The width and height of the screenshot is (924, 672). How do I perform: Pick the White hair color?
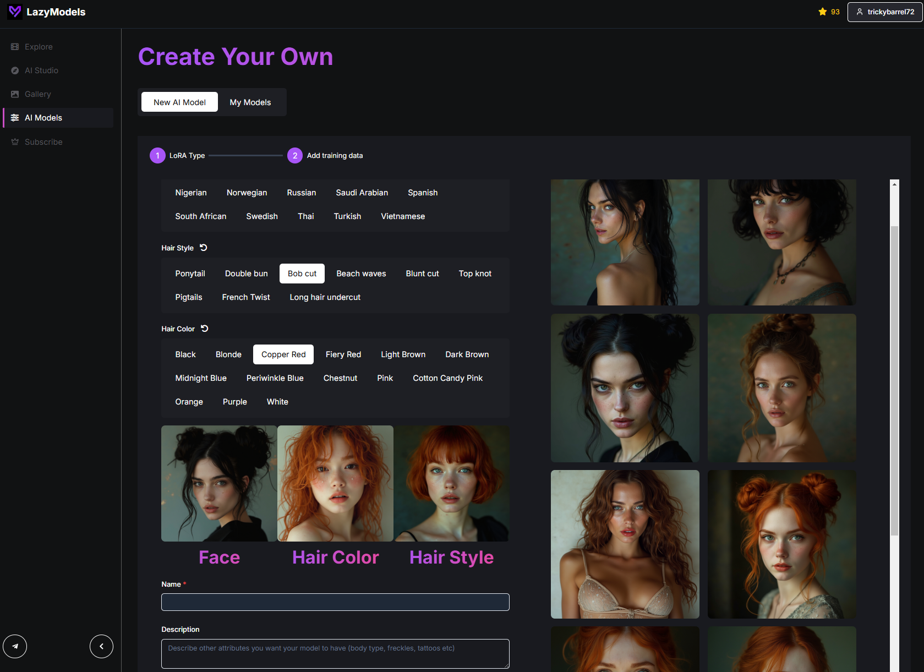point(277,402)
